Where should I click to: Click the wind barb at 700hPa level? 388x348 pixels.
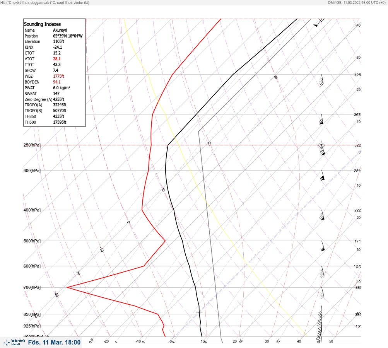tap(322, 293)
